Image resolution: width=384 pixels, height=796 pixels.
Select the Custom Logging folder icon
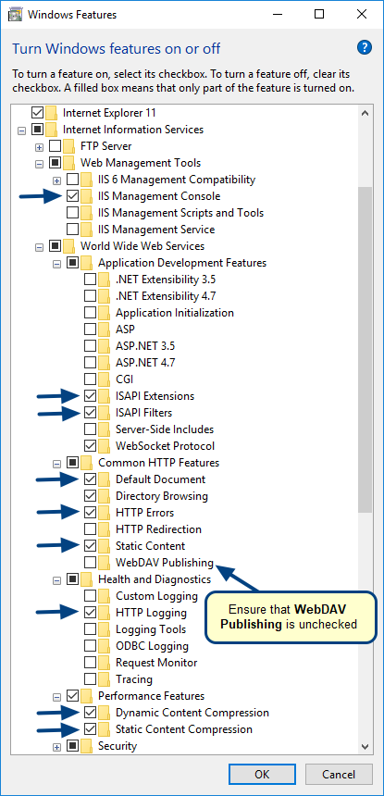104,596
